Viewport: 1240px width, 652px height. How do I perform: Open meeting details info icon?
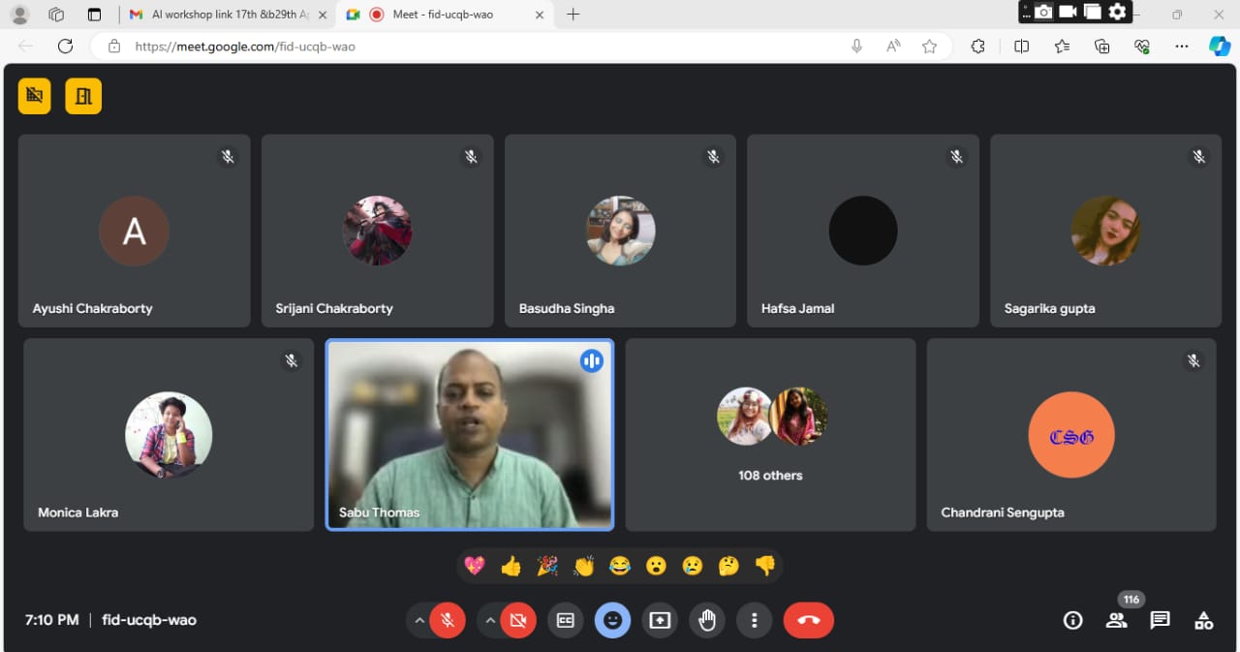tap(1072, 620)
